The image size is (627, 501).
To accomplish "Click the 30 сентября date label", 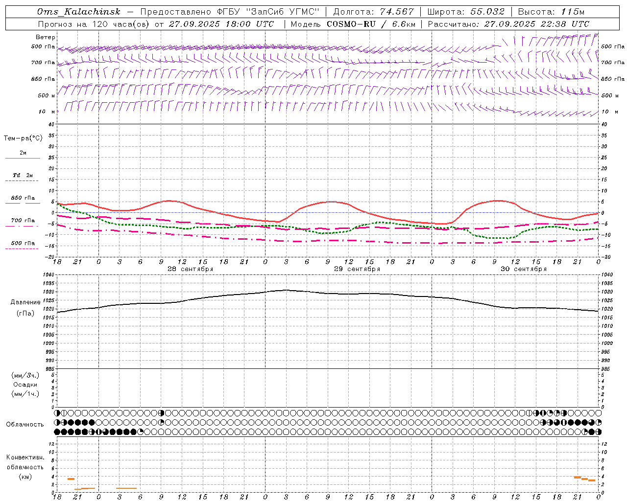I will click(x=524, y=269).
